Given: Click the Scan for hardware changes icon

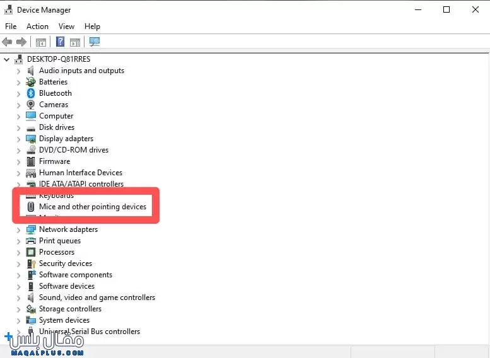Looking at the screenshot, I should coord(95,42).
